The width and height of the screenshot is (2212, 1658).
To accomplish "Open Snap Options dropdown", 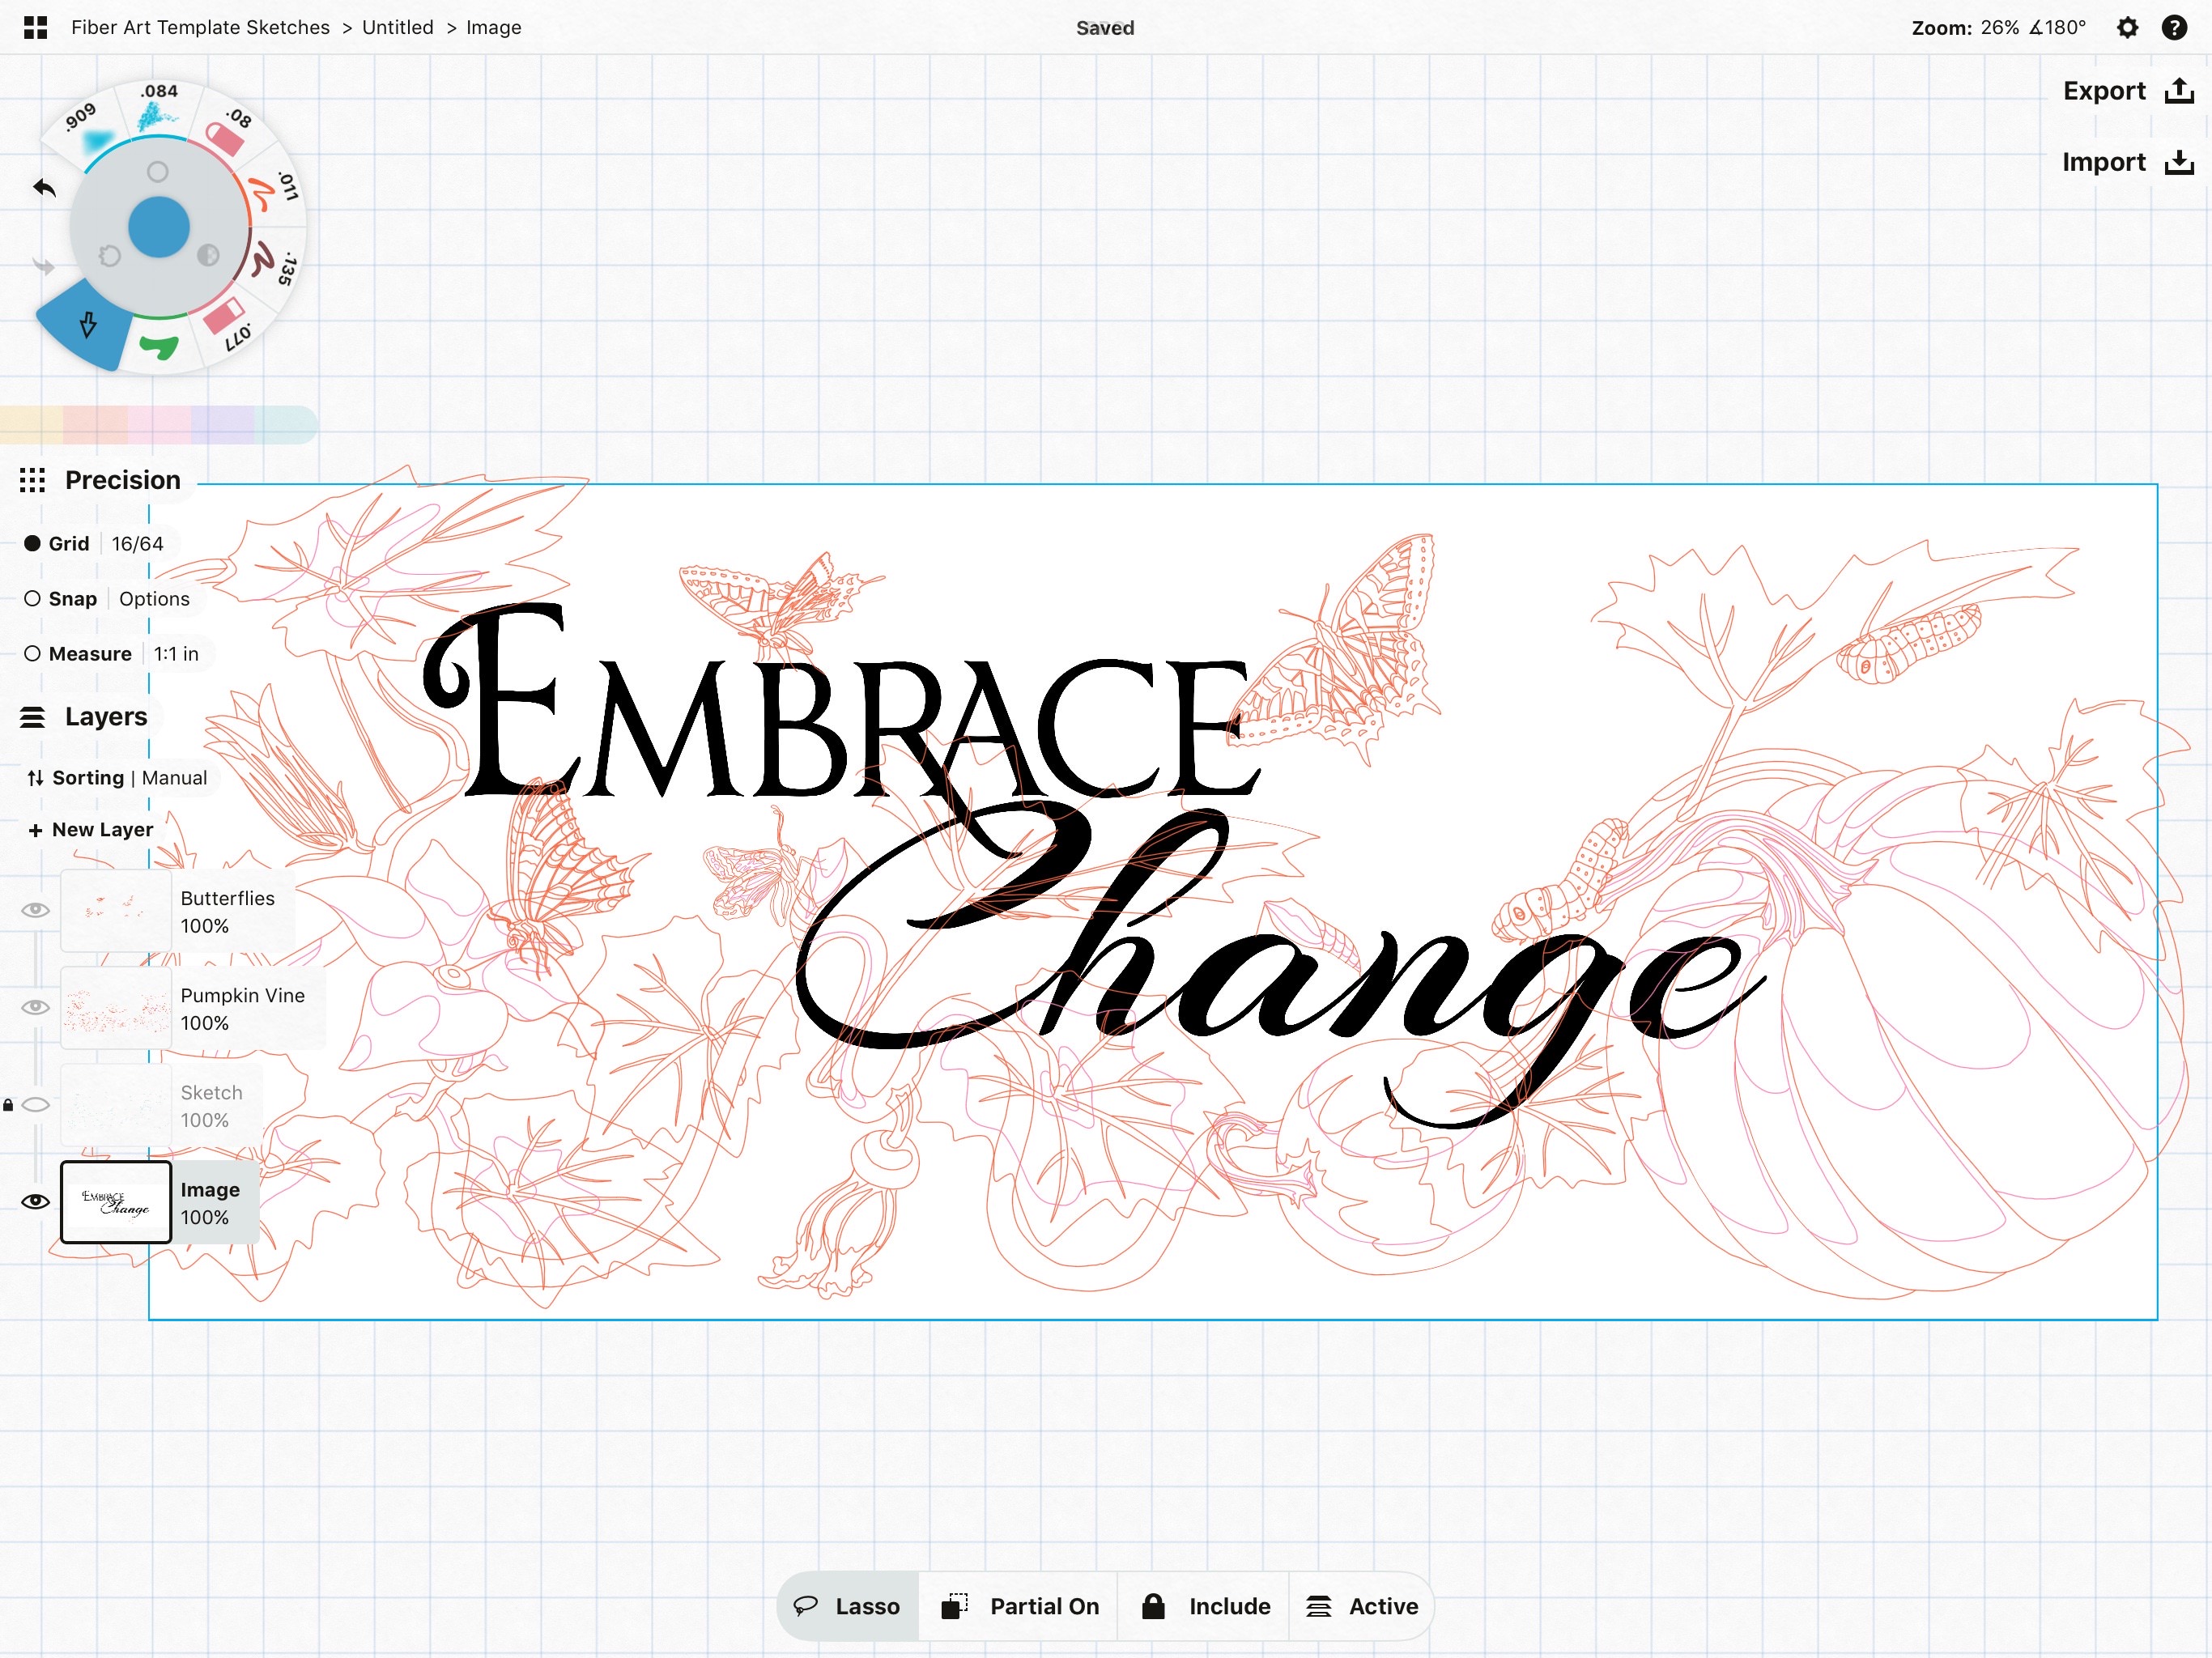I will click(x=153, y=597).
